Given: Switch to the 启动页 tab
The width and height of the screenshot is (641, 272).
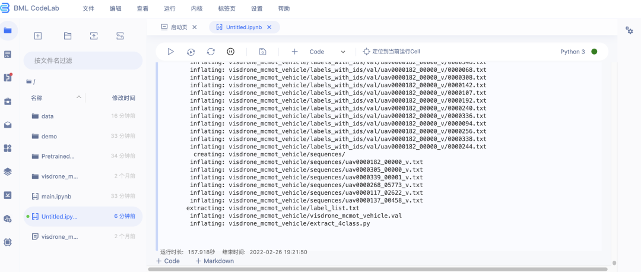Looking at the screenshot, I should coord(179,27).
